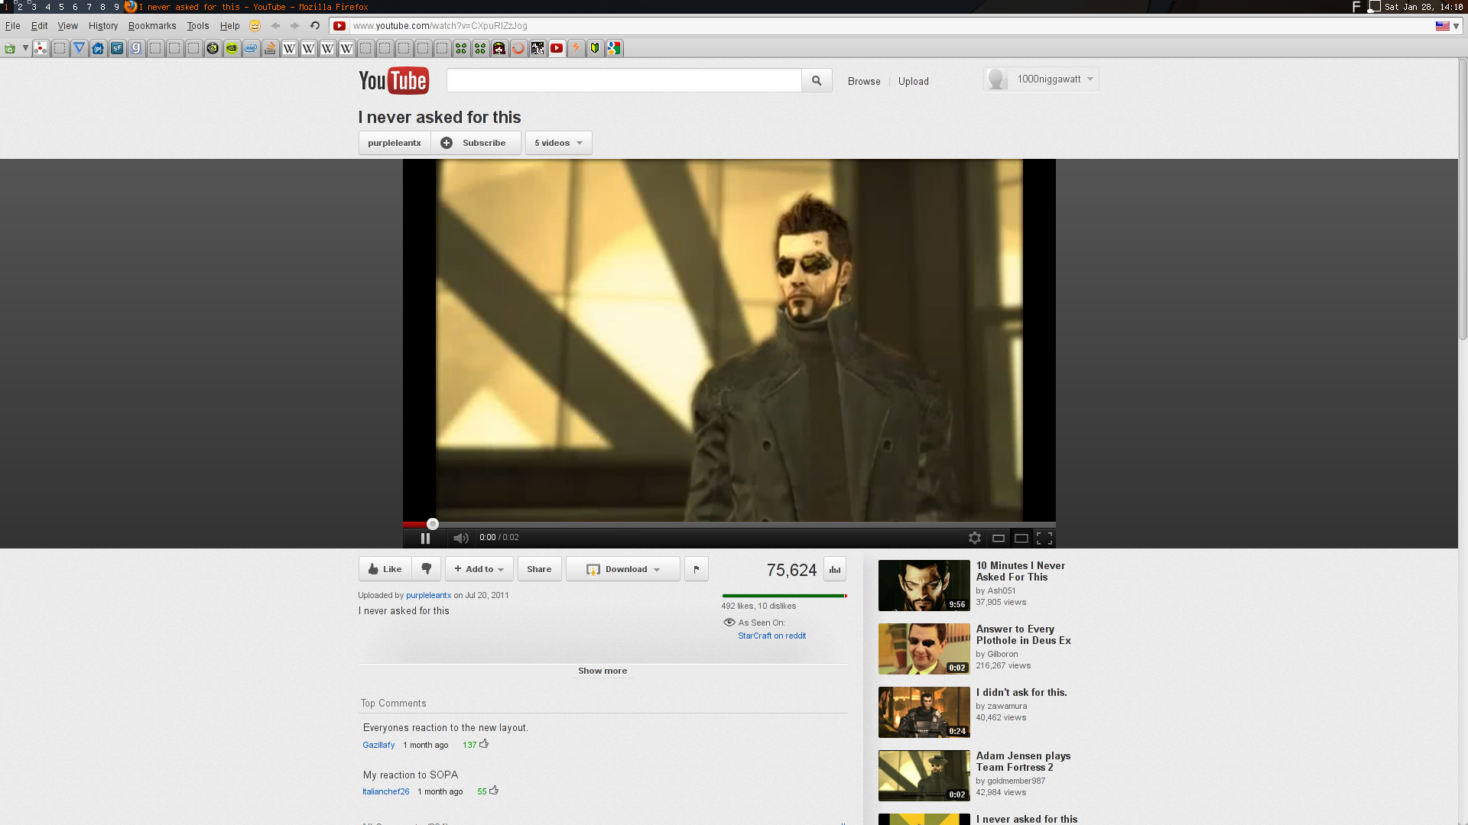Open the Edit menu
Image resolution: width=1468 pixels, height=825 pixels.
(x=40, y=26)
